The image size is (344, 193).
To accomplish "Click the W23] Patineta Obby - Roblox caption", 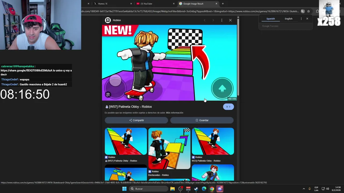I will click(x=206, y=161).
